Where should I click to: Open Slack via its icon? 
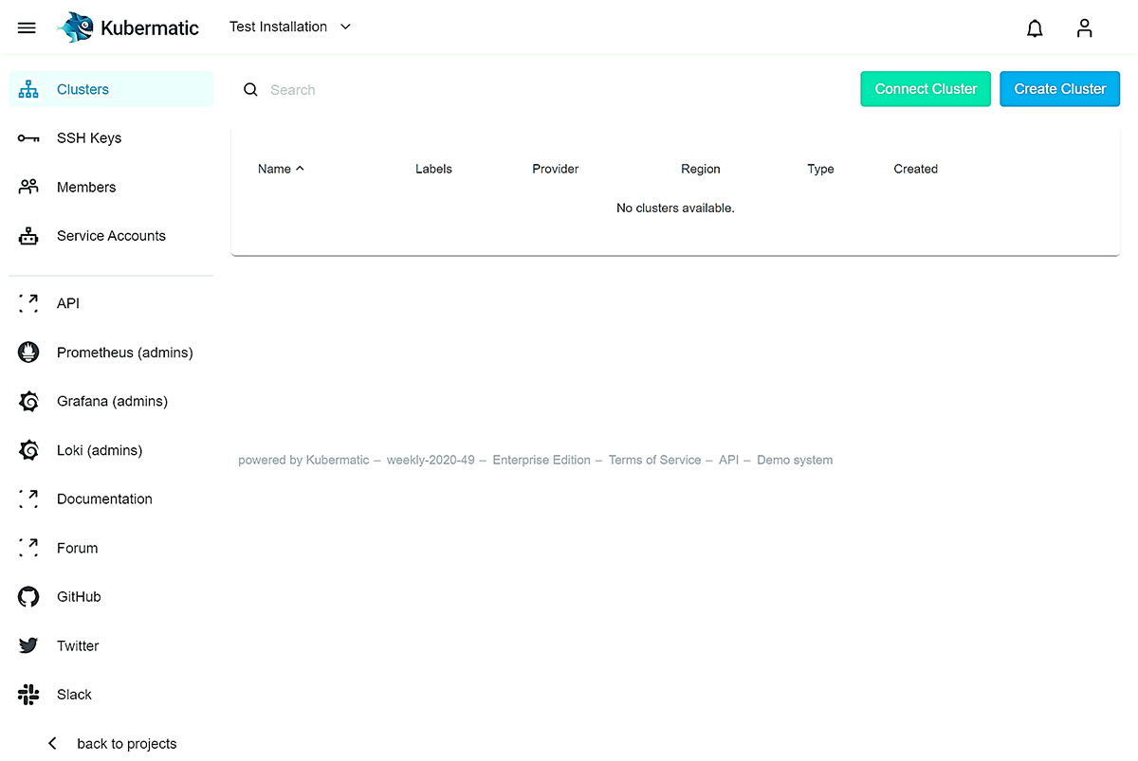pos(27,694)
